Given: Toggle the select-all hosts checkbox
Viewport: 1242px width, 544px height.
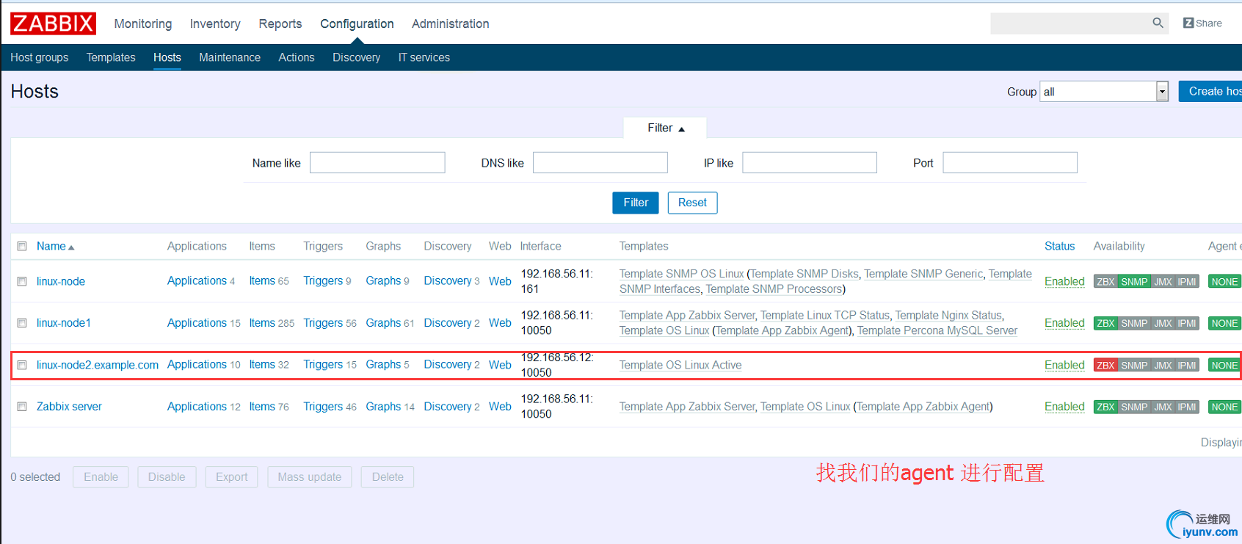Looking at the screenshot, I should (x=22, y=247).
